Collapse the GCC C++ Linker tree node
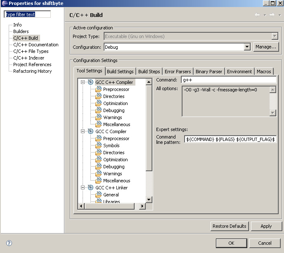284x253 pixels. point(83,188)
